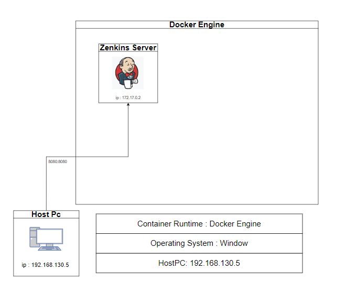Select the Host Pc desktop computer icon
This screenshot has width=347, height=292.
pyautogui.click(x=46, y=239)
